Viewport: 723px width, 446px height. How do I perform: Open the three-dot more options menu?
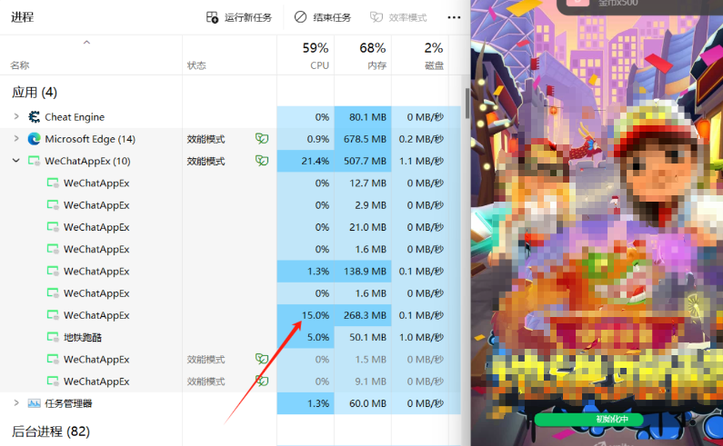[454, 17]
